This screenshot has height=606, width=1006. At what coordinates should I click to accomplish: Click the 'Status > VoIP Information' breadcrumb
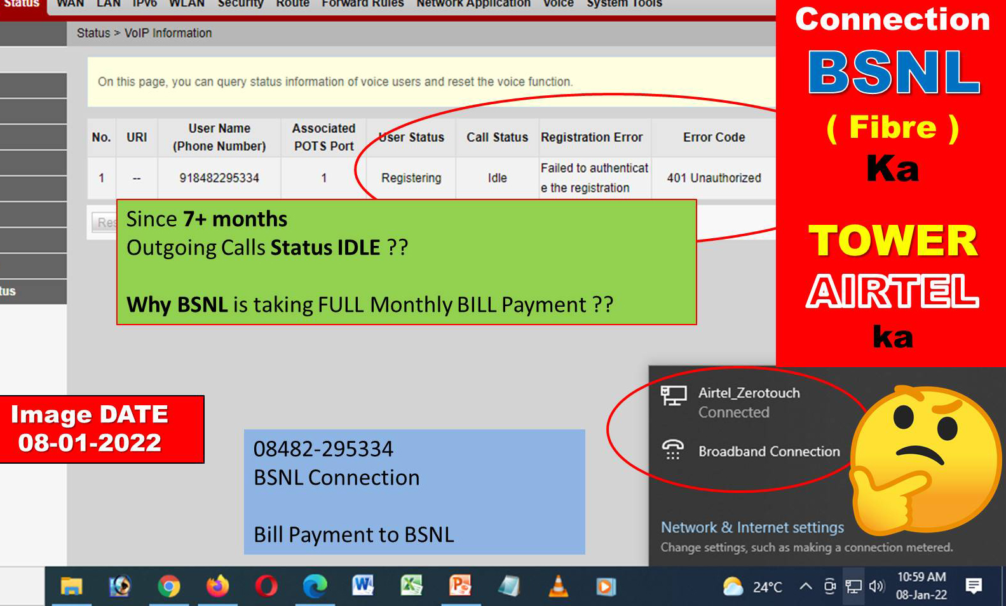[144, 33]
